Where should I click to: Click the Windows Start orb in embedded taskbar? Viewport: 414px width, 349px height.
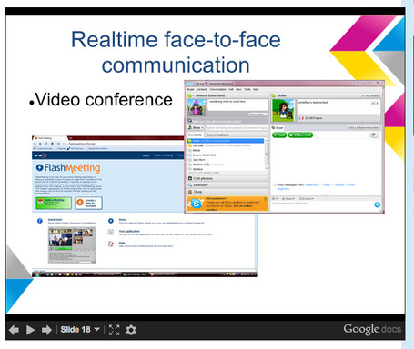37,274
